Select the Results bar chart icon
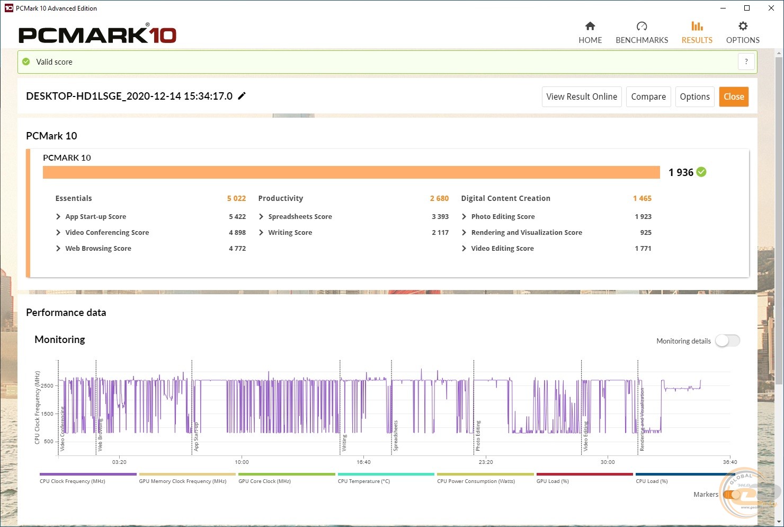The height and width of the screenshot is (527, 784). 697,27
